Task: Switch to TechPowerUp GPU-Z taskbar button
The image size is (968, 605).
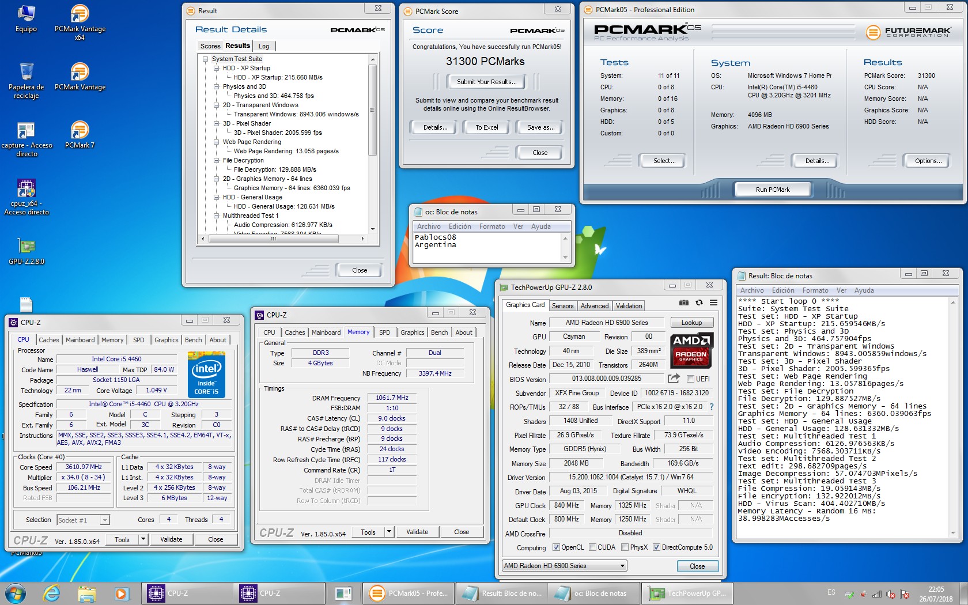Action: pyautogui.click(x=688, y=593)
